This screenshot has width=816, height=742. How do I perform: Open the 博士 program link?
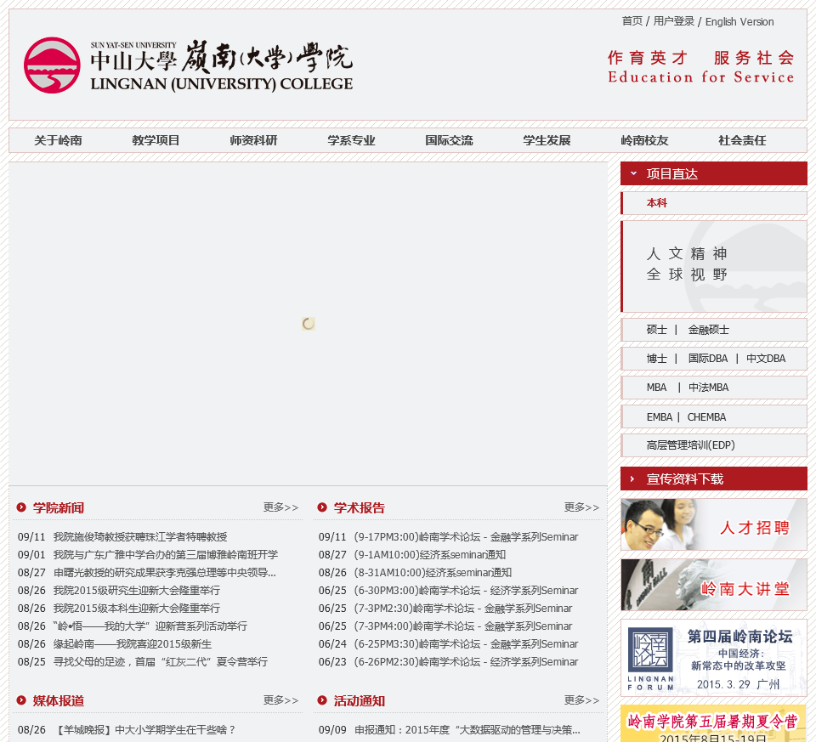tap(657, 359)
